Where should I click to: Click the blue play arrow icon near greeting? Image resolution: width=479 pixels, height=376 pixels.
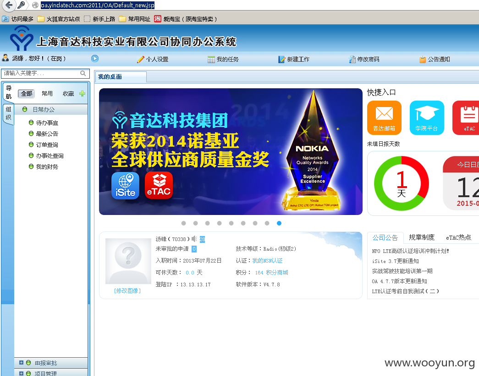click(95, 59)
